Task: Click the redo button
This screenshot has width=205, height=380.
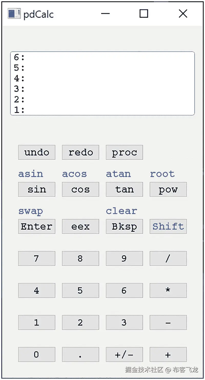Action: [x=80, y=152]
